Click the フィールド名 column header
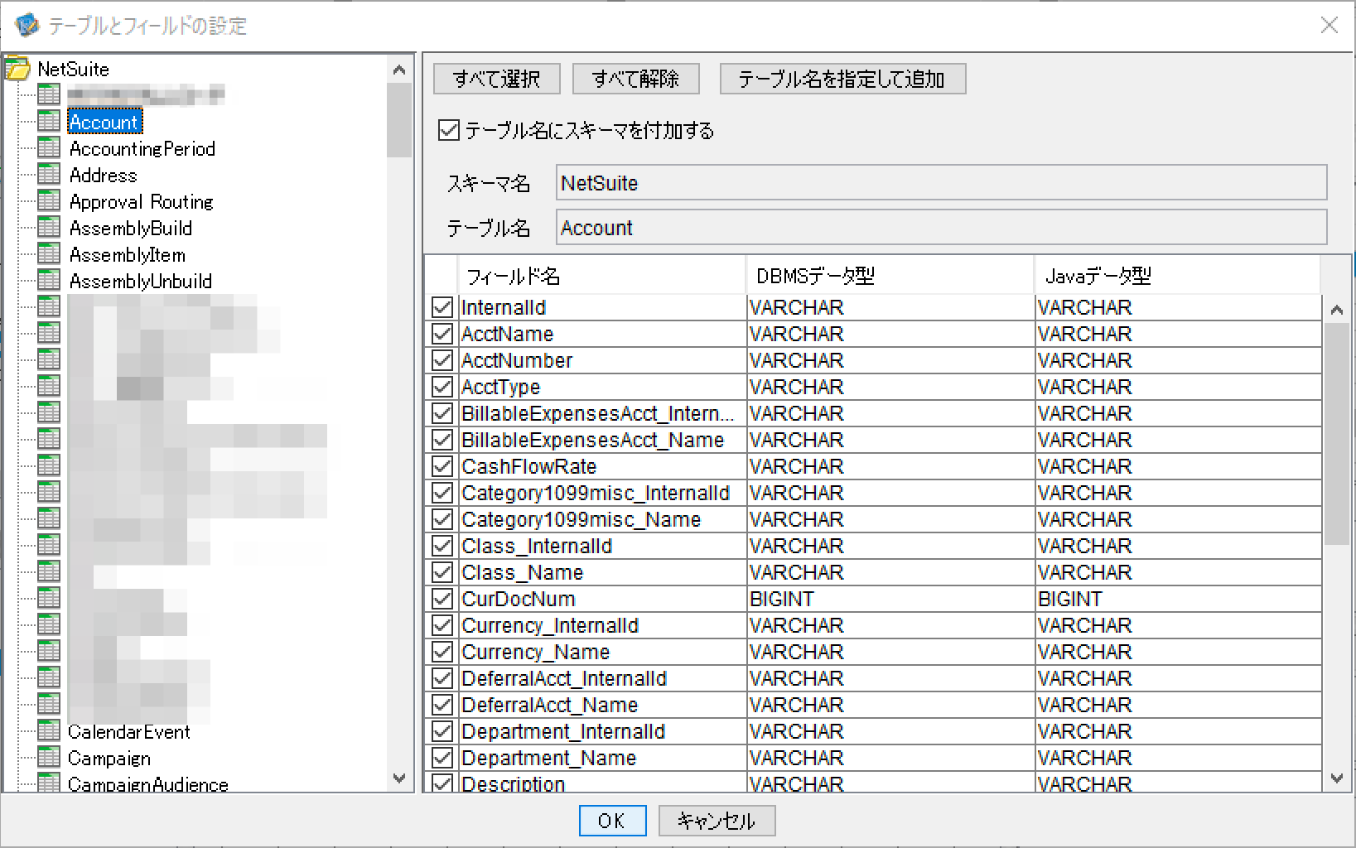Image resolution: width=1356 pixels, height=848 pixels. [601, 276]
